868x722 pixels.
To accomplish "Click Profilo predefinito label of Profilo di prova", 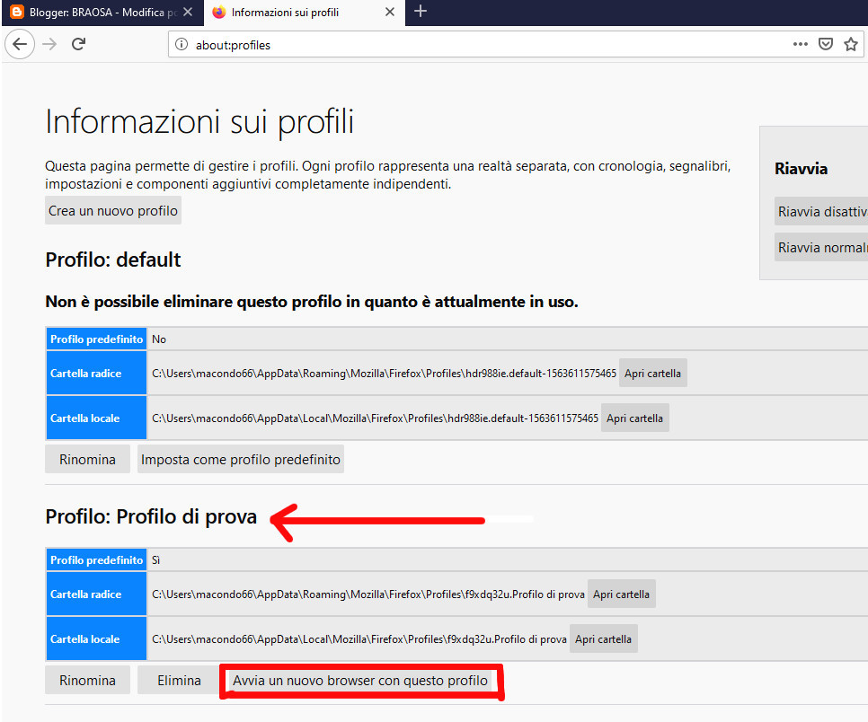I will click(x=96, y=559).
